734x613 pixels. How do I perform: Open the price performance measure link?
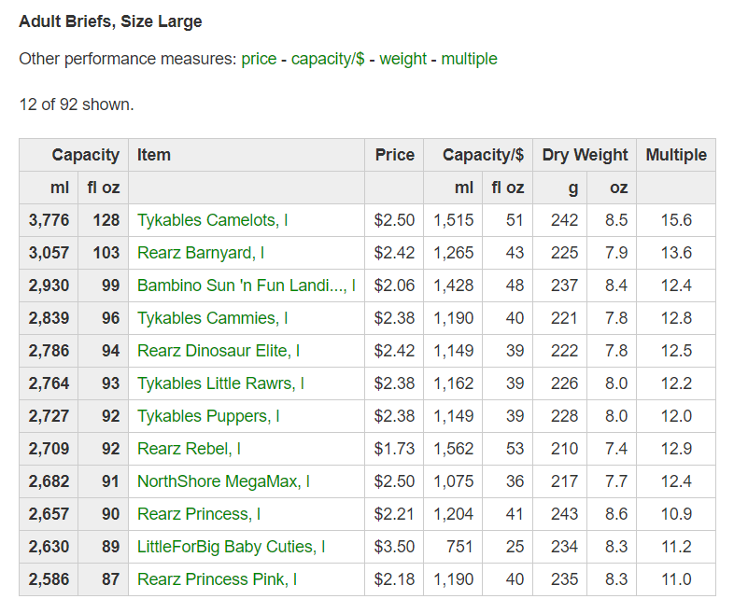tap(259, 59)
